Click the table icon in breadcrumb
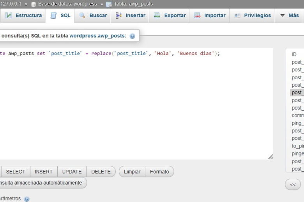This screenshot has width=304, height=202. [109, 4]
